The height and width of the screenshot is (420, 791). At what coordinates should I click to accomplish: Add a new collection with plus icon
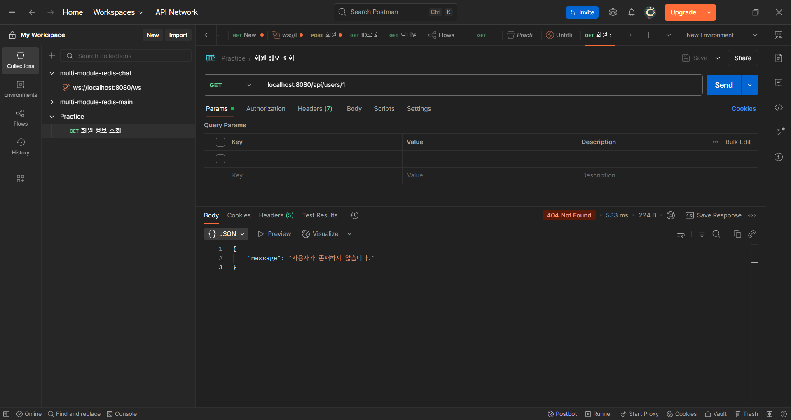52,56
